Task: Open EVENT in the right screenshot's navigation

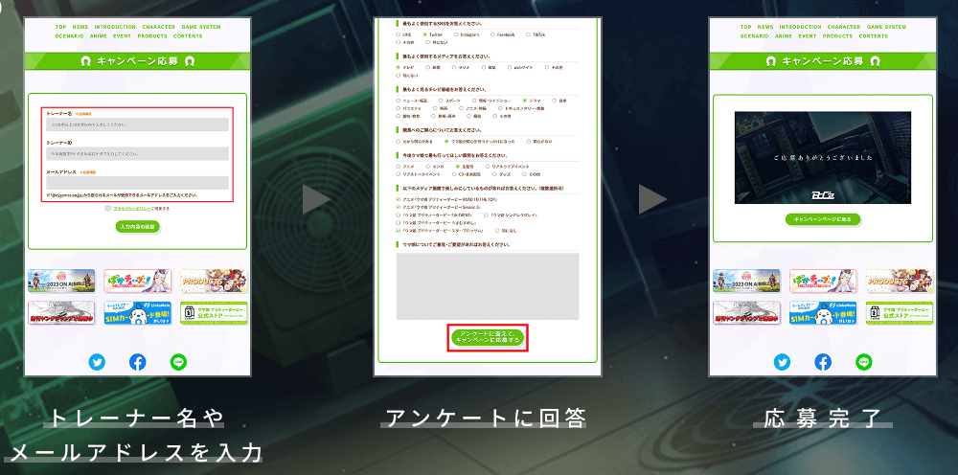Action: point(807,36)
